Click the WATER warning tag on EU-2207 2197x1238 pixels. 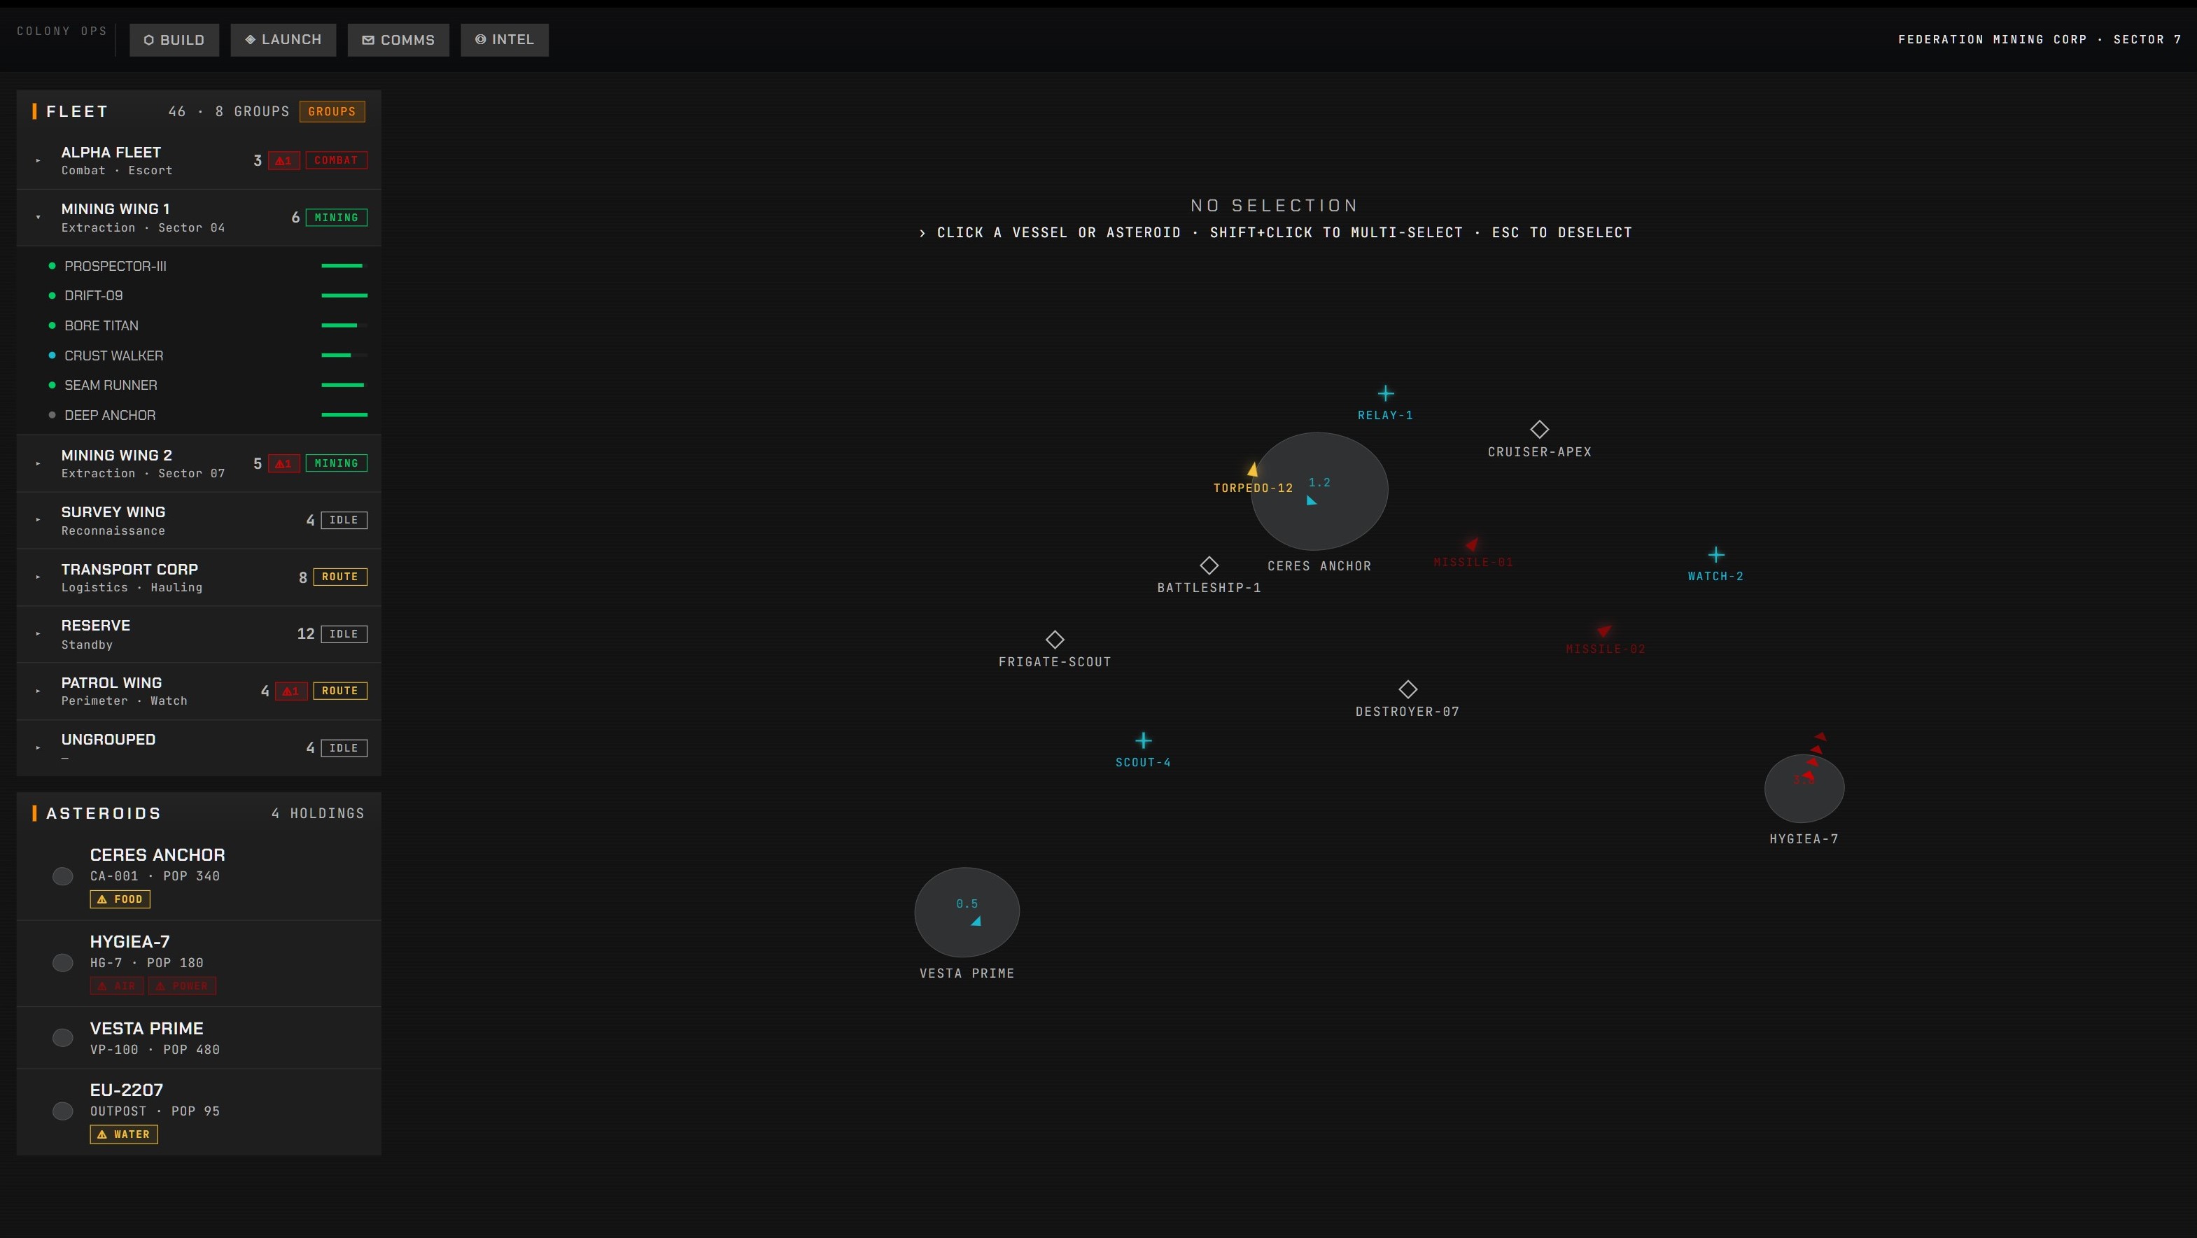coord(124,1135)
